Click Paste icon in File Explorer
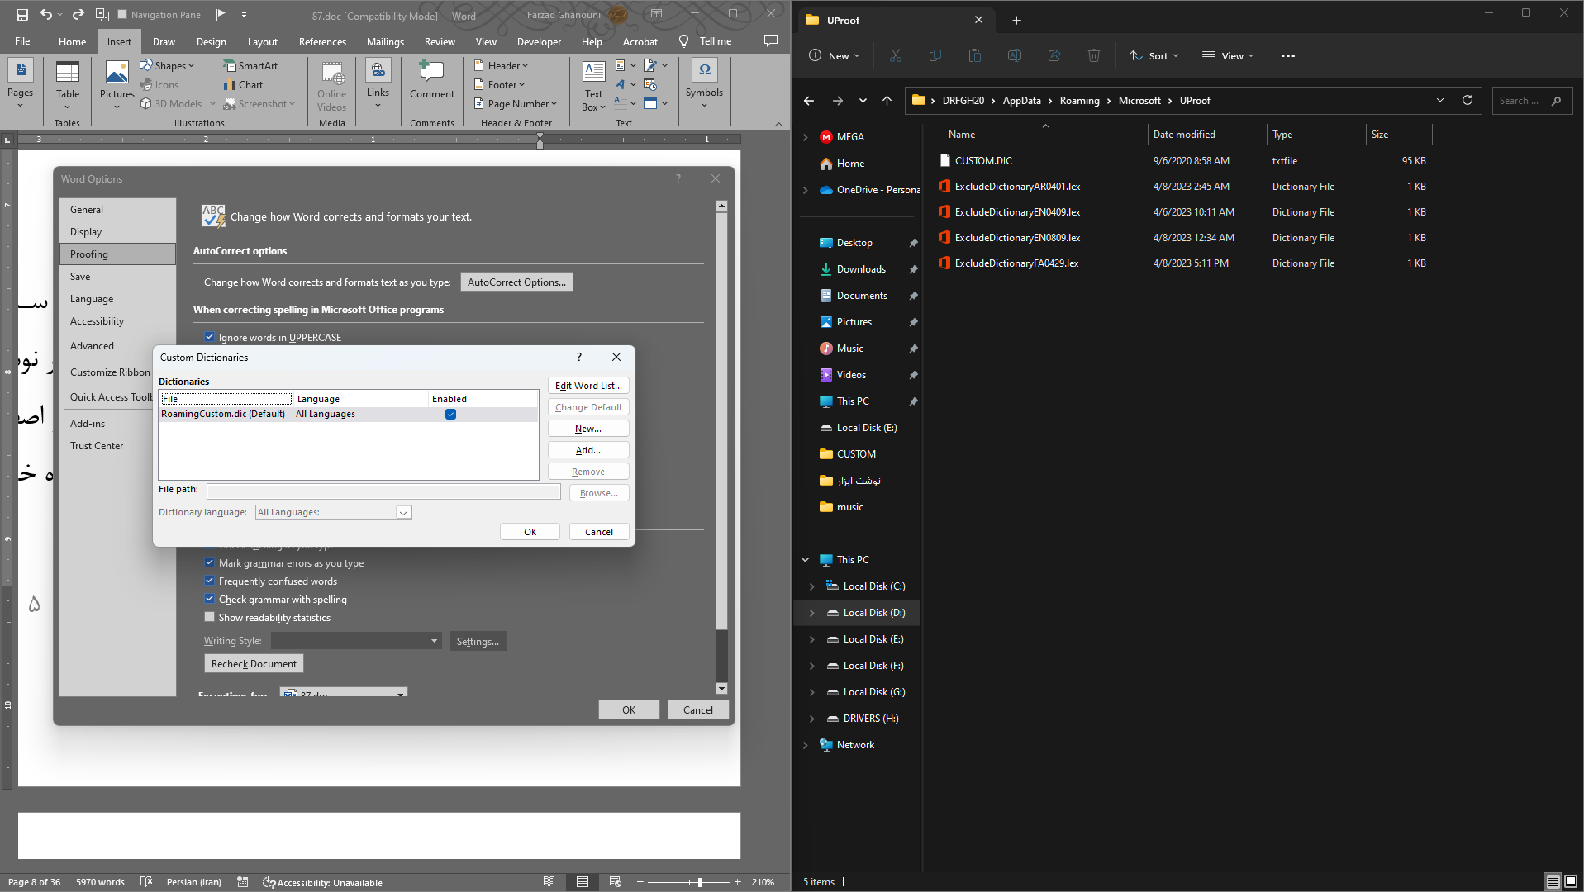Screen dimensions: 1584x892 pyautogui.click(x=974, y=55)
